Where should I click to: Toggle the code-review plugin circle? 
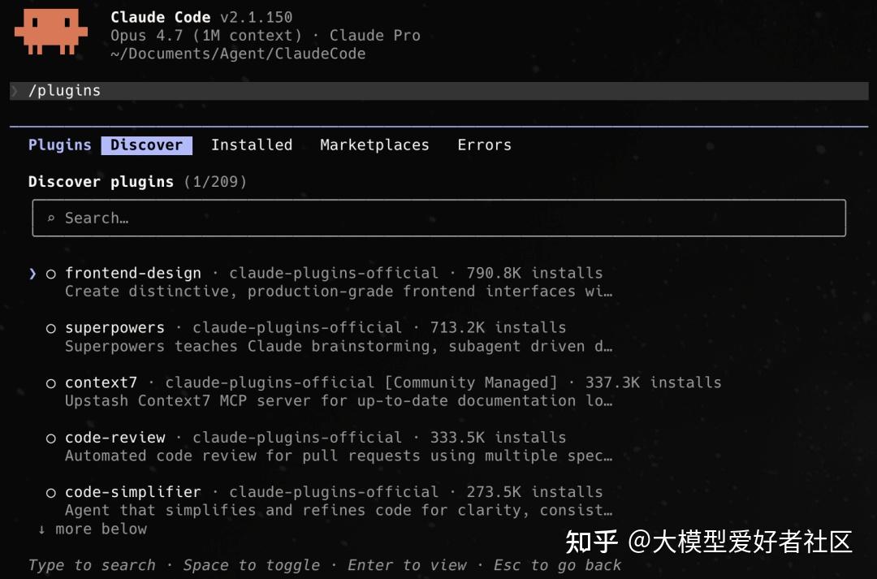click(x=51, y=438)
